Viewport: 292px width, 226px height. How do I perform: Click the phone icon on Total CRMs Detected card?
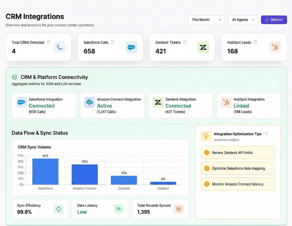click(60, 48)
